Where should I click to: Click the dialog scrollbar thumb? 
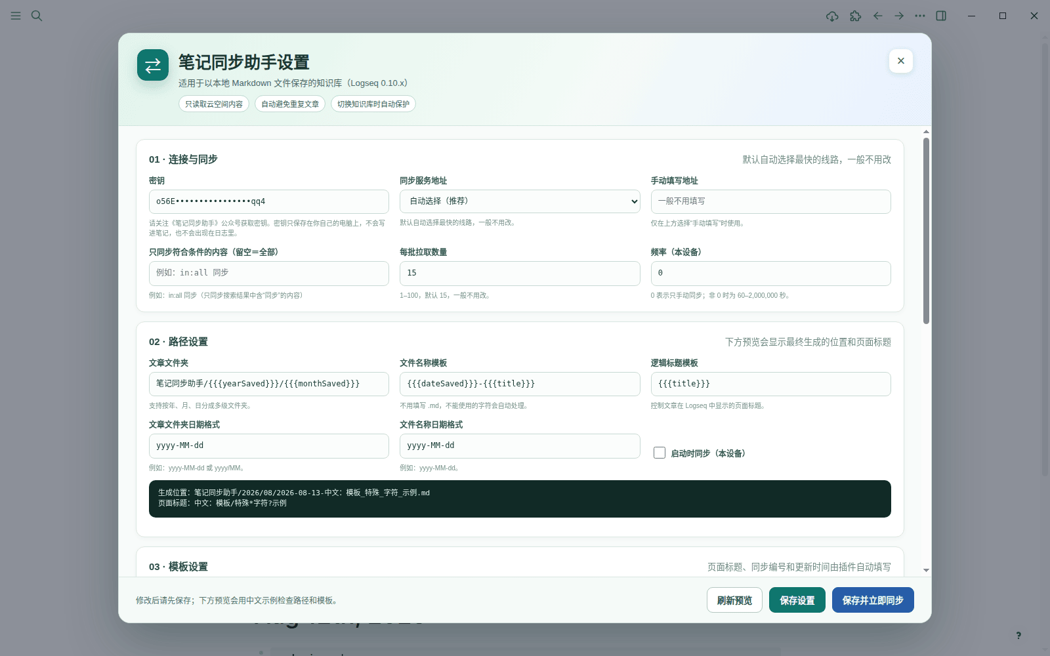pyautogui.click(x=926, y=230)
